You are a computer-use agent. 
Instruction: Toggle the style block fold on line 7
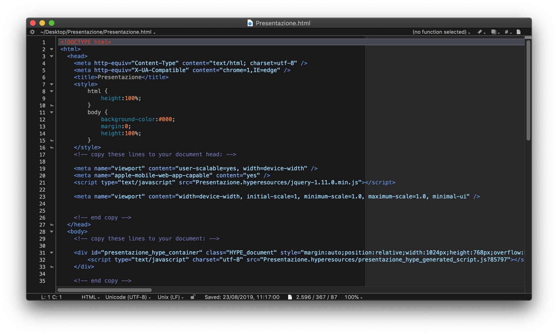52,84
